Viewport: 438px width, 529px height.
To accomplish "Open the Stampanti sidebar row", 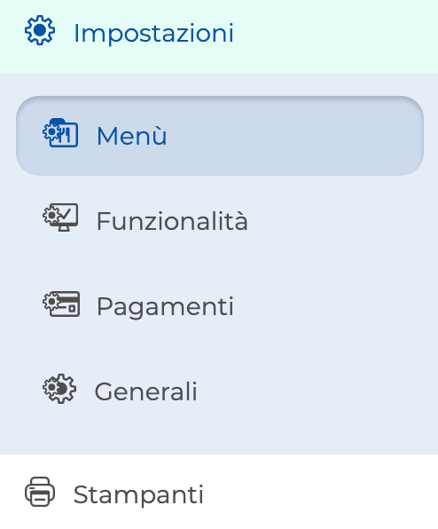I will point(219,492).
